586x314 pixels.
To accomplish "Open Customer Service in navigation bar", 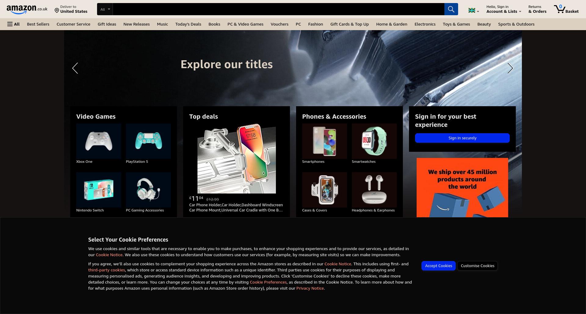I will pos(73,24).
